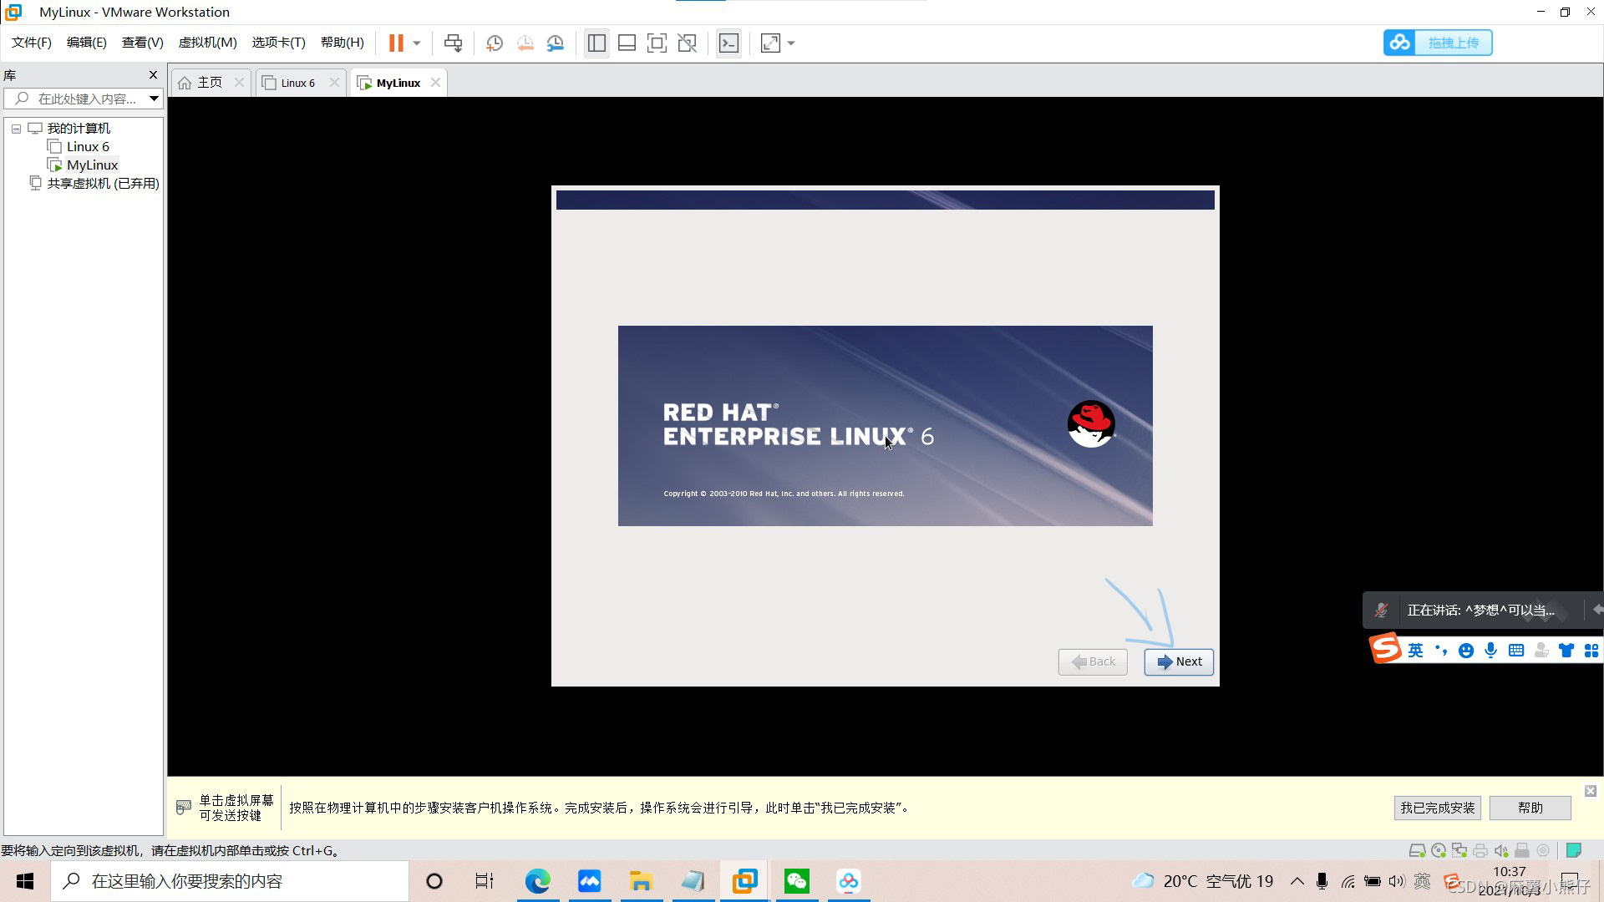Screen dimensions: 1604x902
Task: Click the Sogou microphone input icon
Action: coord(1490,651)
